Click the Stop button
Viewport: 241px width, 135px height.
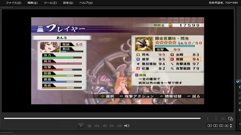click(89, 126)
